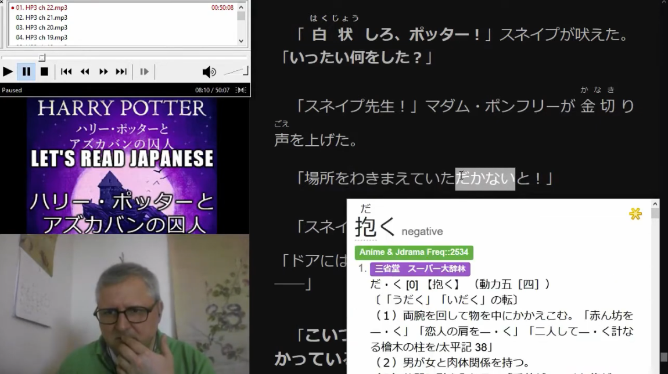
Task: Click the highlighted word だかない in text
Action: [485, 178]
